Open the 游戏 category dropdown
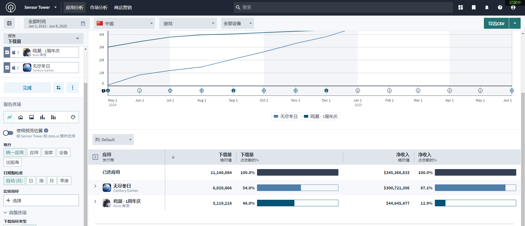Screen dimensions: 525x226 188,23
